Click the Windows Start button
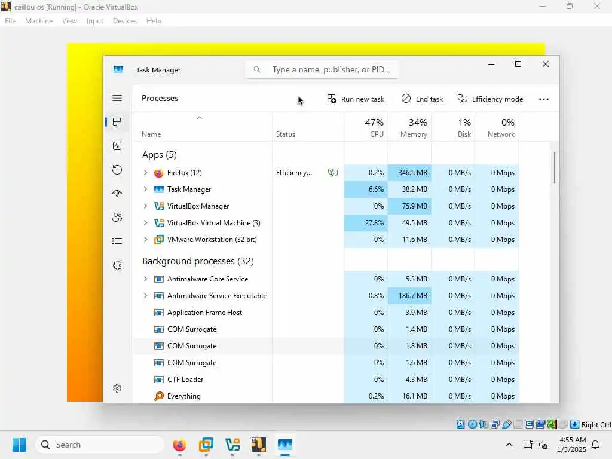This screenshot has width=612, height=459. pyautogui.click(x=19, y=445)
